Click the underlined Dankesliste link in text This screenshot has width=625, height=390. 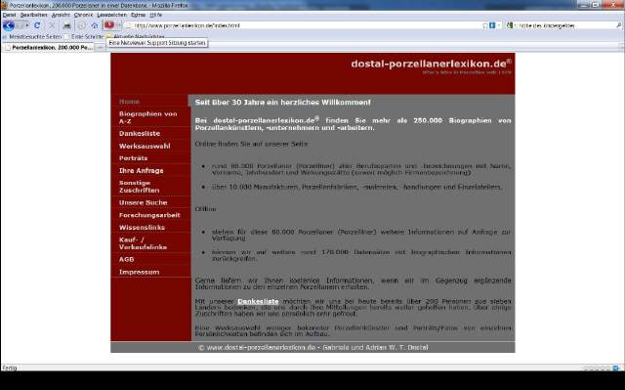(258, 301)
